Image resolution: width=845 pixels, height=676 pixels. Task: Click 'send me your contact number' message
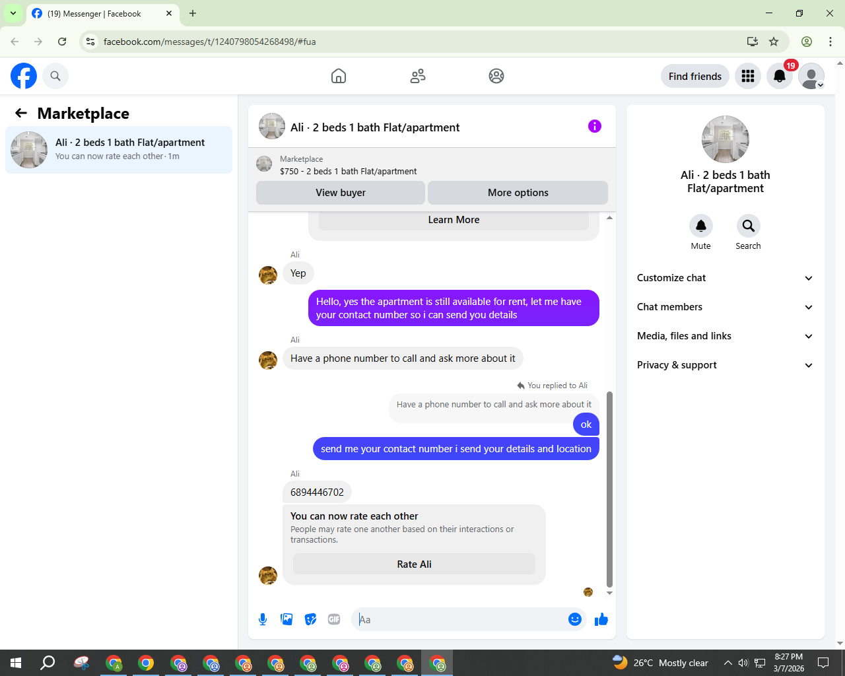tap(456, 449)
